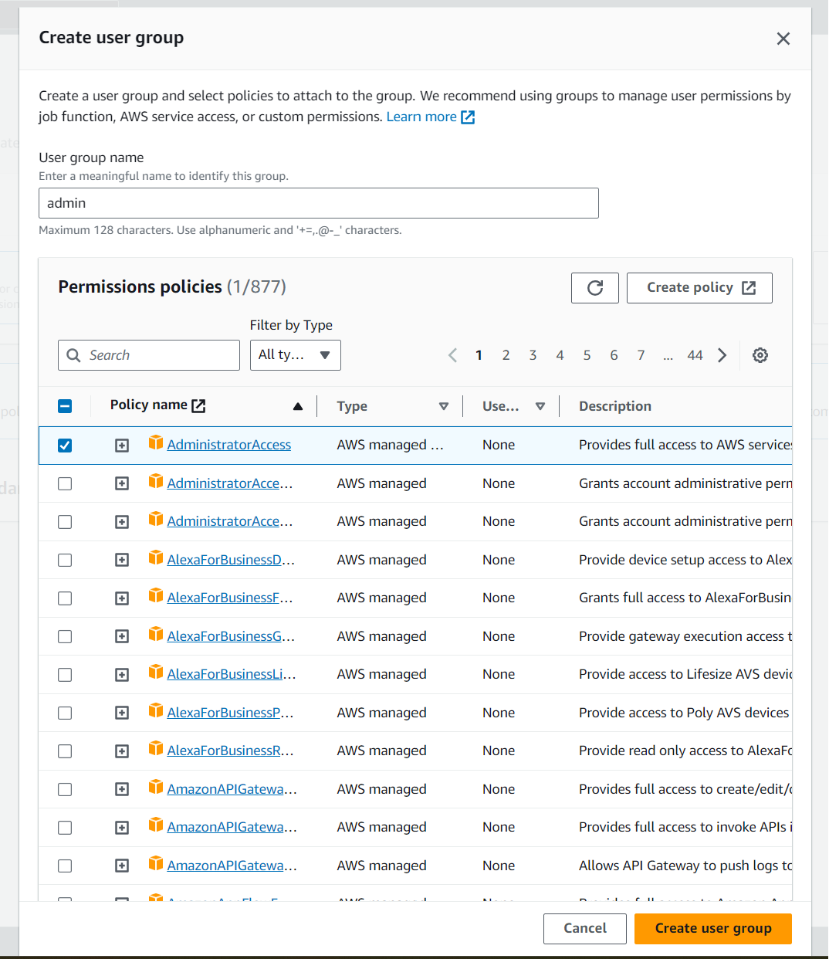Go to page 5 of policies

pyautogui.click(x=587, y=355)
